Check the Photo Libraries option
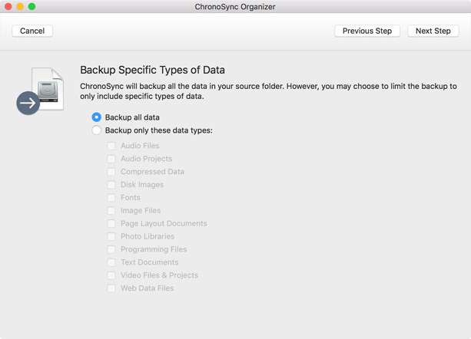Viewport: 471px width, 339px height. click(111, 236)
